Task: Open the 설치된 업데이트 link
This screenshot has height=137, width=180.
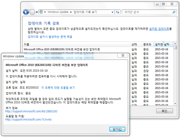Action: coord(159,29)
